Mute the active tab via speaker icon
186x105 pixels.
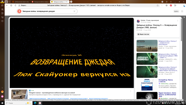66,2
